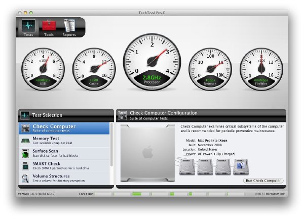Click the Mac Pro Intel Xeon model text
This screenshot has width=304, height=219.
[212, 141]
